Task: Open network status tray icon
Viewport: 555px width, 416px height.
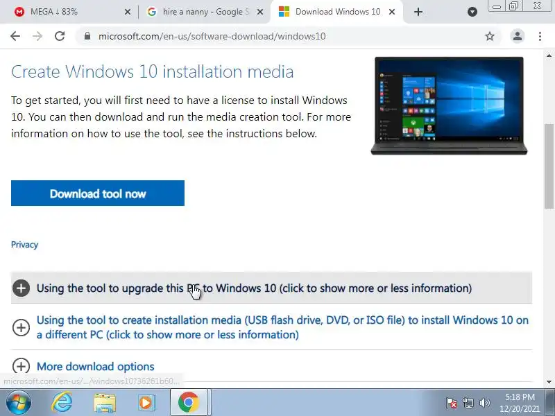Action: tap(468, 403)
